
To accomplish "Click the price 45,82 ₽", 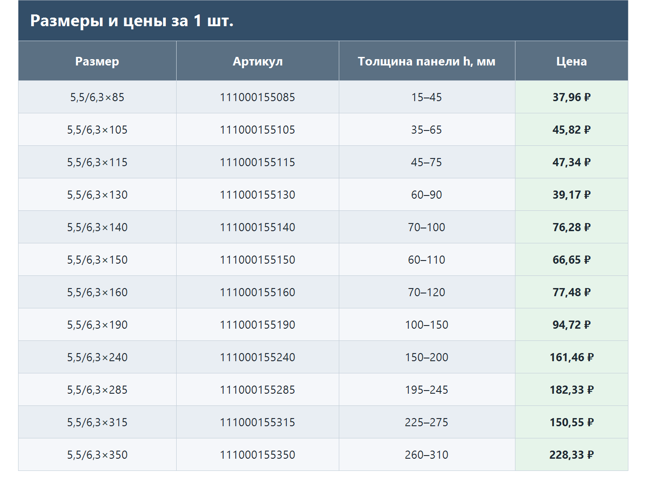I will tap(571, 130).
